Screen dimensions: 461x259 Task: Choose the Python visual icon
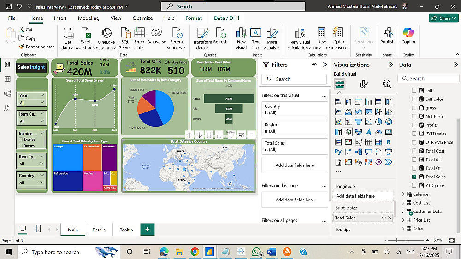[338, 152]
